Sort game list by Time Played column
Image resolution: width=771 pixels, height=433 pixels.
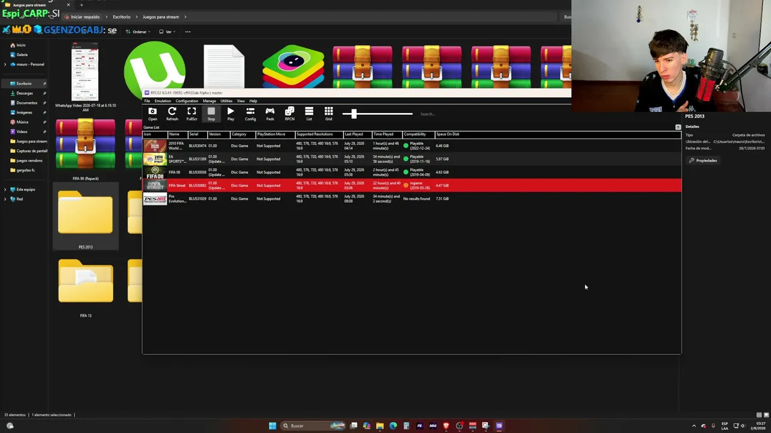(x=387, y=134)
